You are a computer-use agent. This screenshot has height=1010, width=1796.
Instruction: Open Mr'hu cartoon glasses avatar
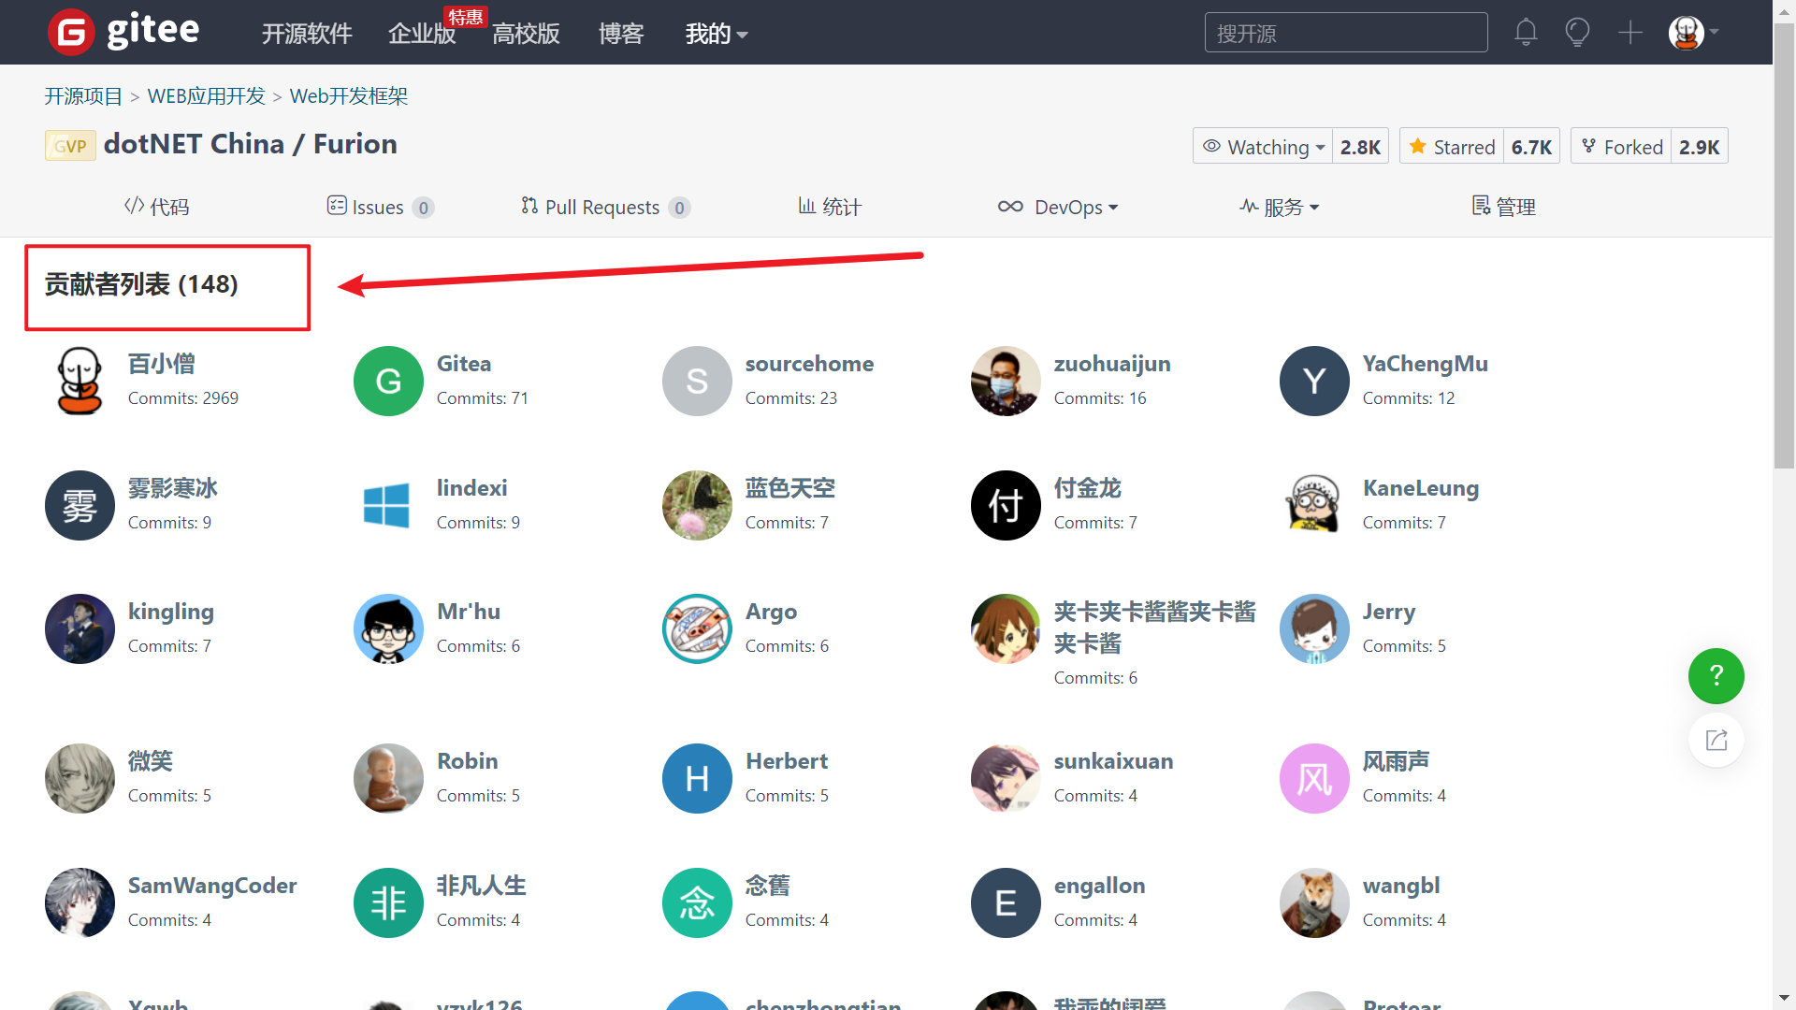click(x=388, y=628)
